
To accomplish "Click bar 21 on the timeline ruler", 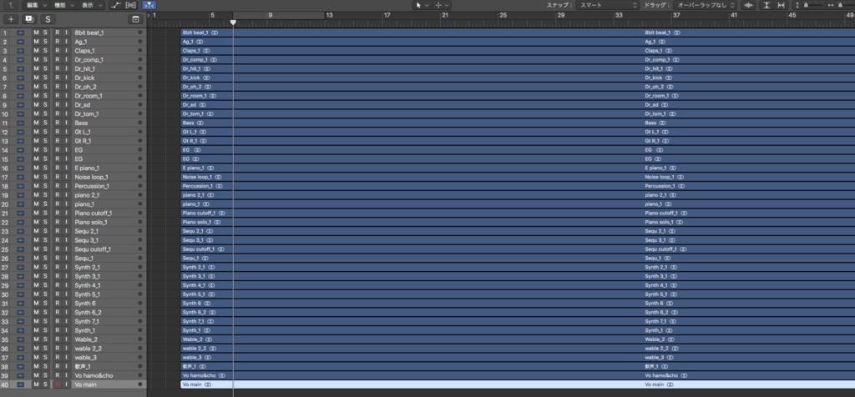I will tap(445, 15).
